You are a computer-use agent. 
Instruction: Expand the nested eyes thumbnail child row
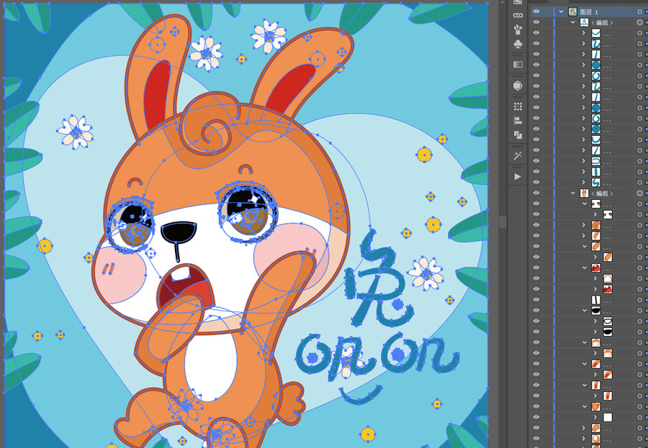click(x=595, y=214)
